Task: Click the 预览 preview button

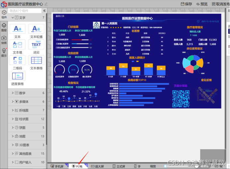Action: tap(202, 4)
